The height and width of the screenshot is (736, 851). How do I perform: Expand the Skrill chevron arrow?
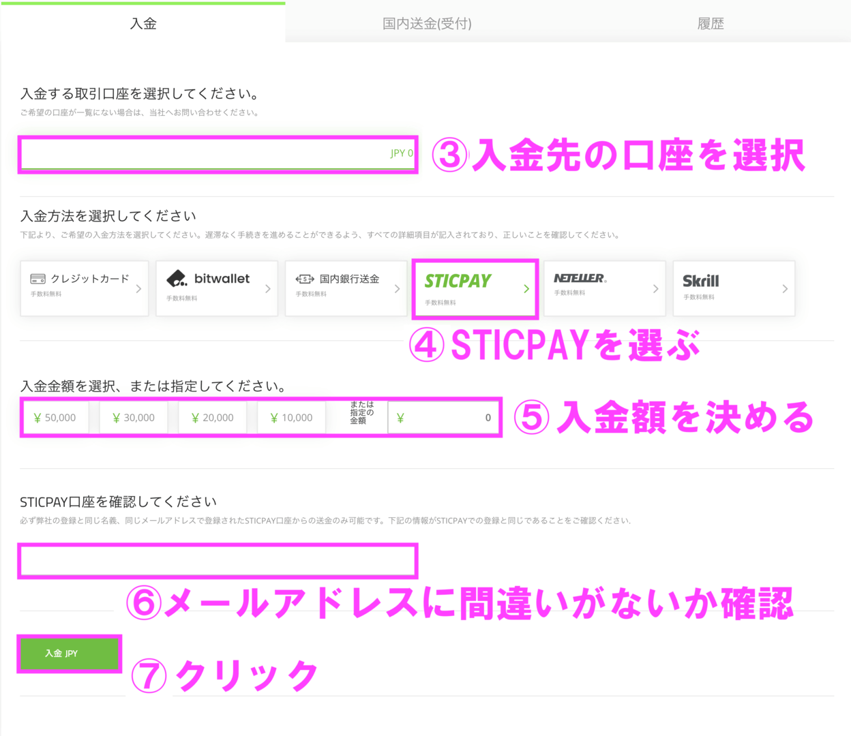tap(785, 289)
